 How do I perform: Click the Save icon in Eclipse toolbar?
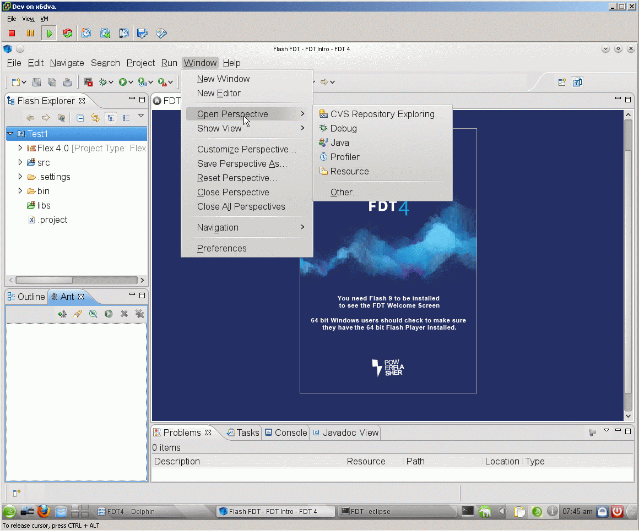coord(37,82)
